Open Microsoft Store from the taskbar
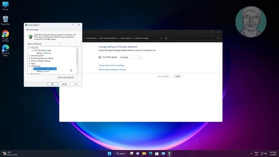The image size is (279, 157). point(157,154)
